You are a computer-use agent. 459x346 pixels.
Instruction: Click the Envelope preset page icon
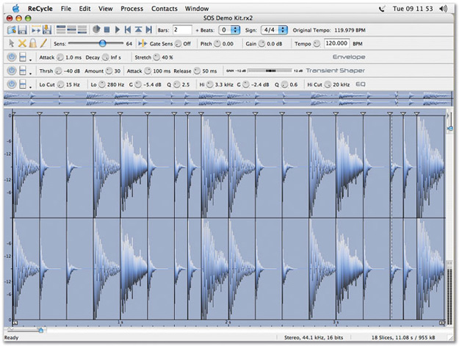pyautogui.click(x=23, y=57)
